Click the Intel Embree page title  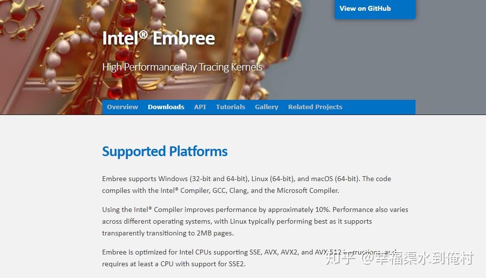click(158, 38)
